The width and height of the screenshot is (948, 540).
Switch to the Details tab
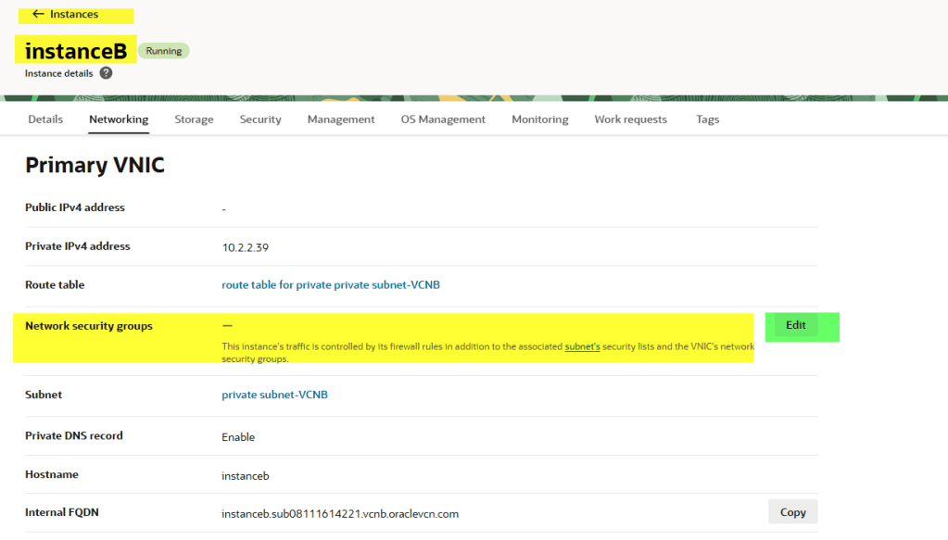pos(45,119)
